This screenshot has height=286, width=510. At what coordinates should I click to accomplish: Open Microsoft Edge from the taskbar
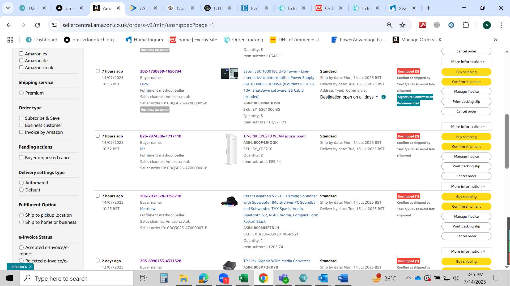click(x=203, y=278)
